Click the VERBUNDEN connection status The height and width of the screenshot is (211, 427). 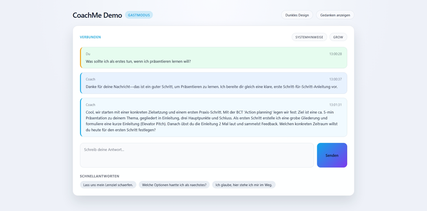[x=90, y=37]
